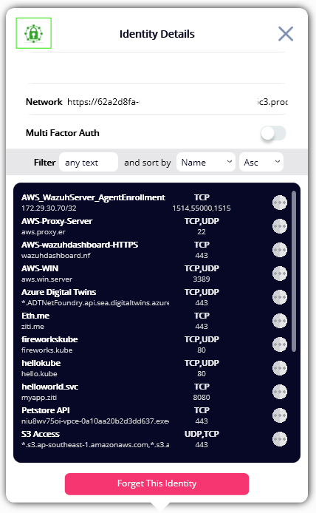Click the Network URL text

(177, 102)
